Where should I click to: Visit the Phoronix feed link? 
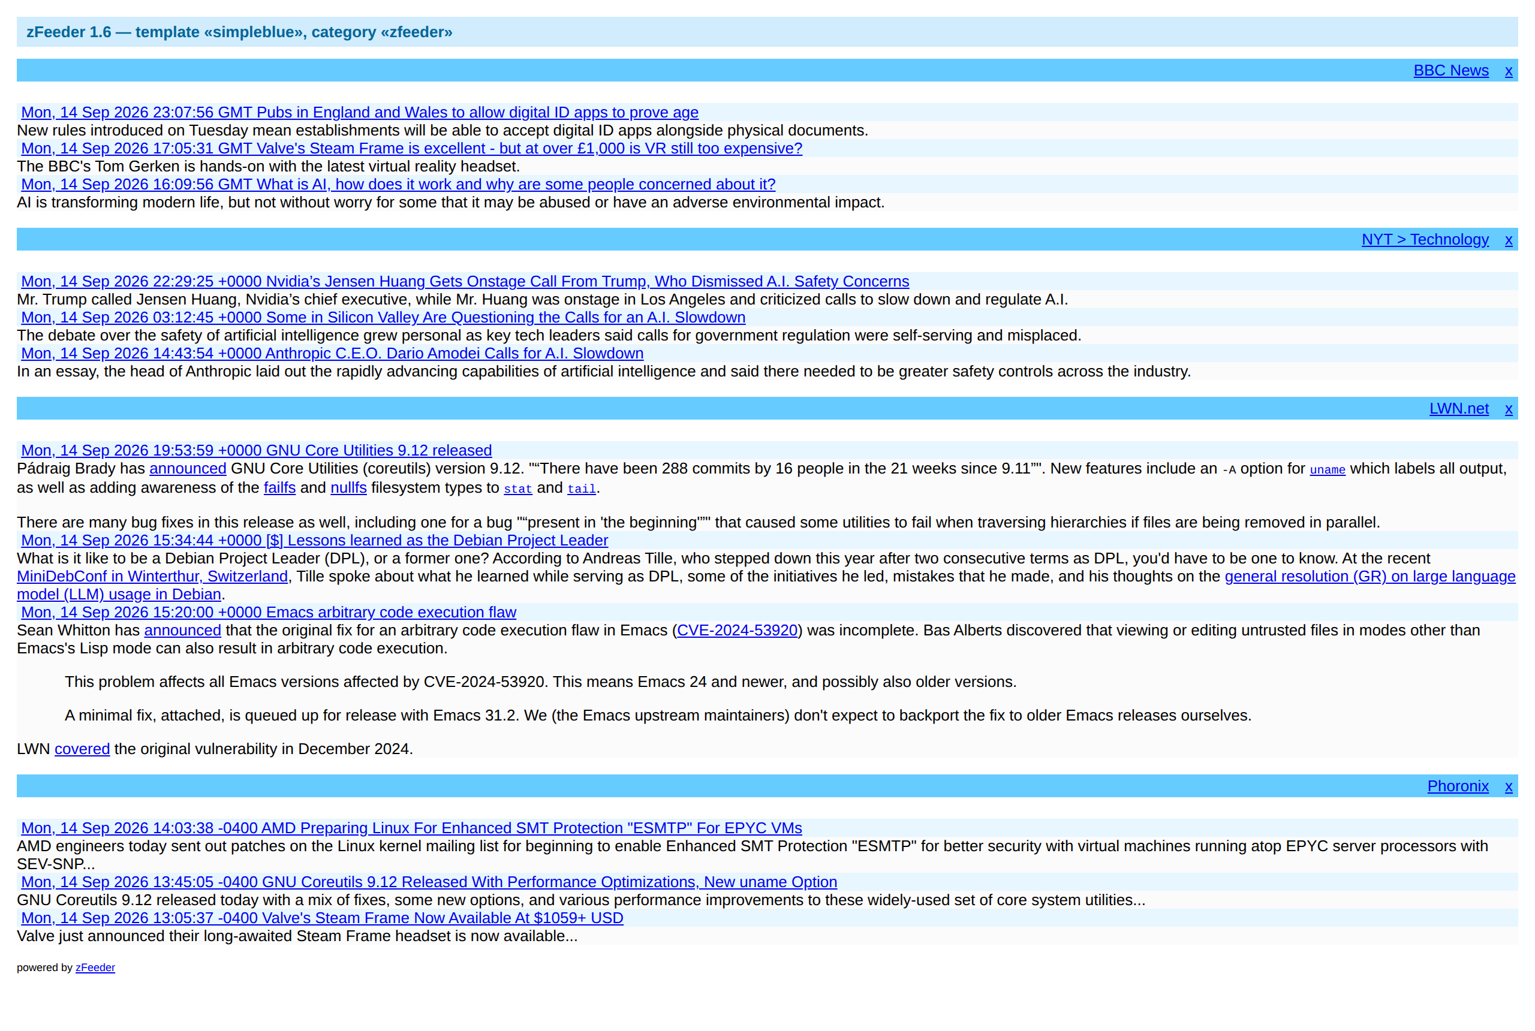1458,786
